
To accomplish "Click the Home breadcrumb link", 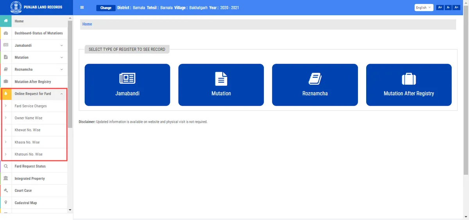I will point(87,24).
